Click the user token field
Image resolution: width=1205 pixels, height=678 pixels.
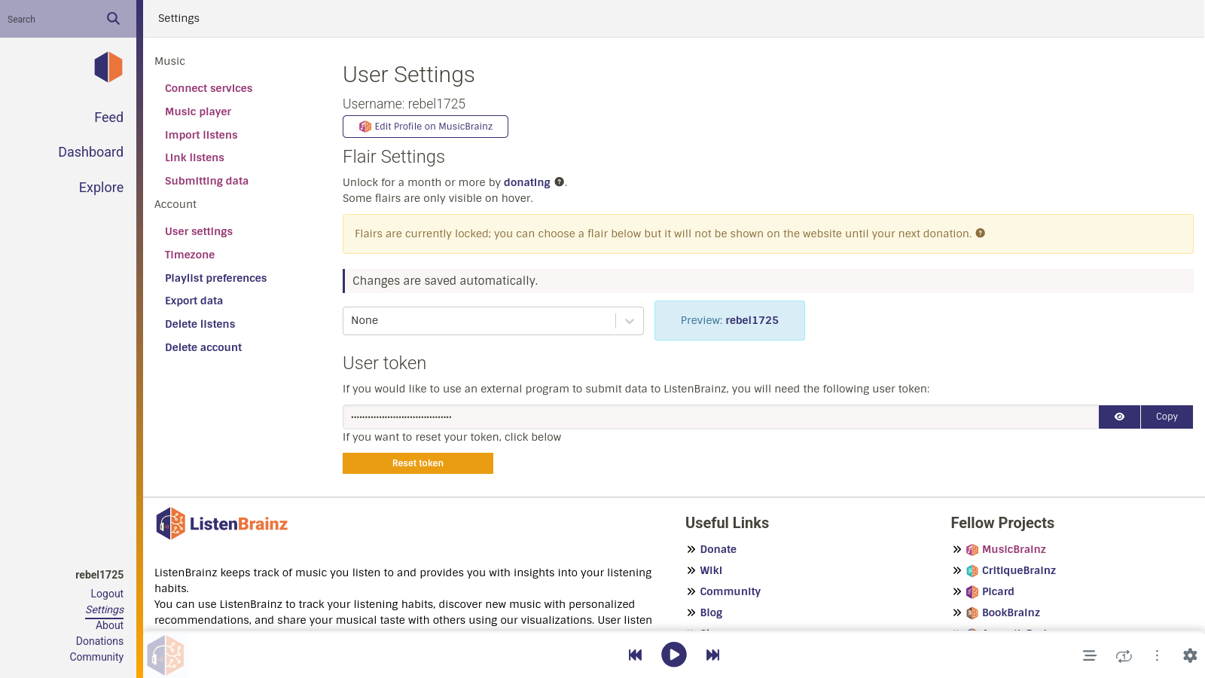click(x=721, y=417)
